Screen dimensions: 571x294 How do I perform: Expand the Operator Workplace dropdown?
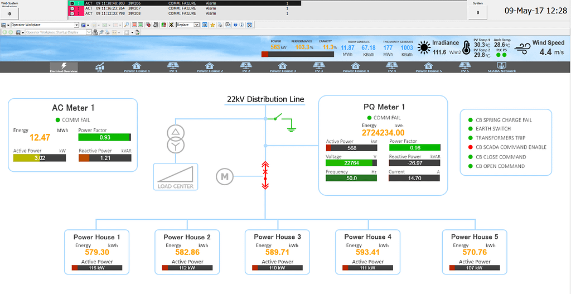(76, 25)
